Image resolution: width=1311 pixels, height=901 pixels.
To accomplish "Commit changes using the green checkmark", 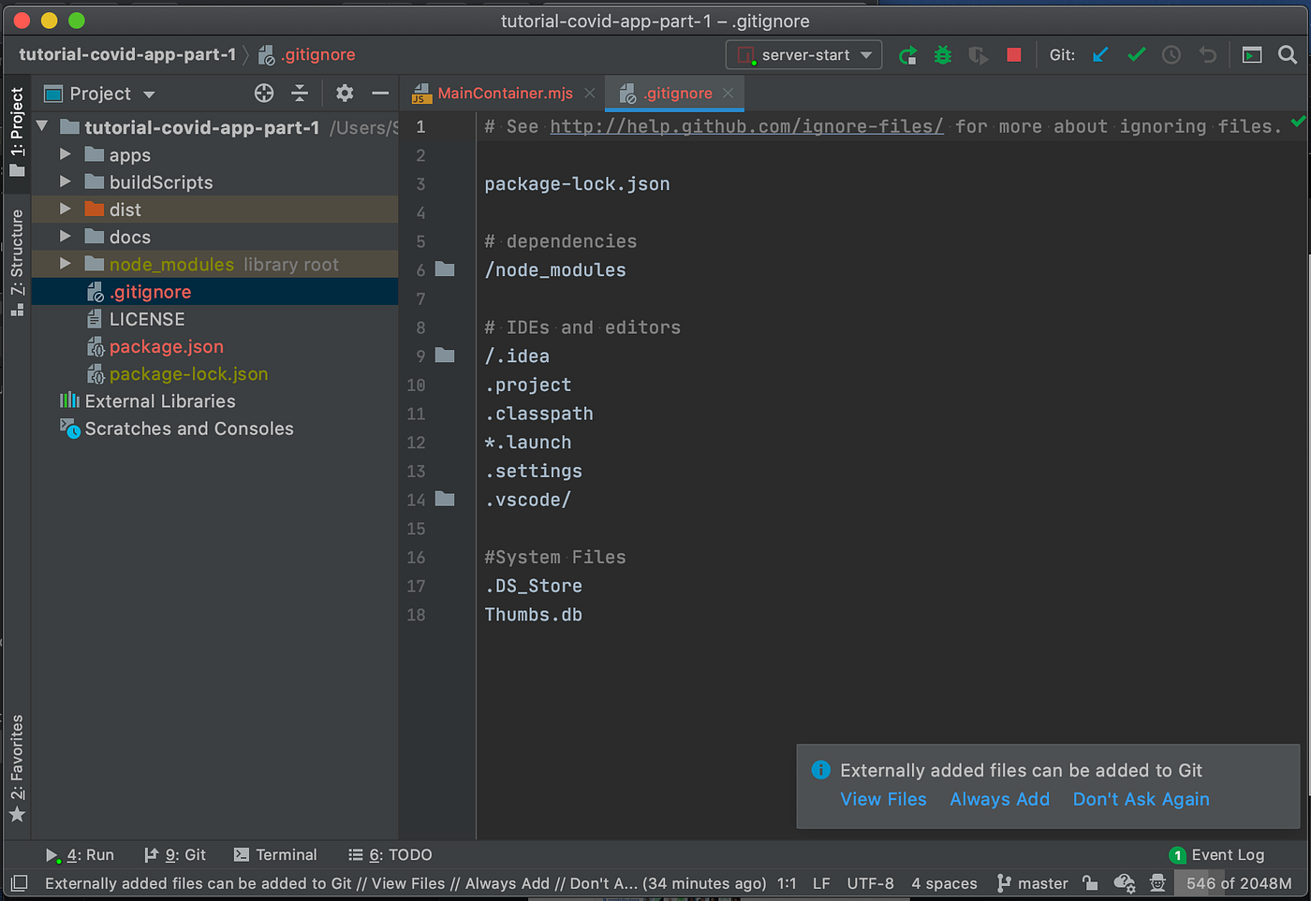I will pyautogui.click(x=1136, y=54).
